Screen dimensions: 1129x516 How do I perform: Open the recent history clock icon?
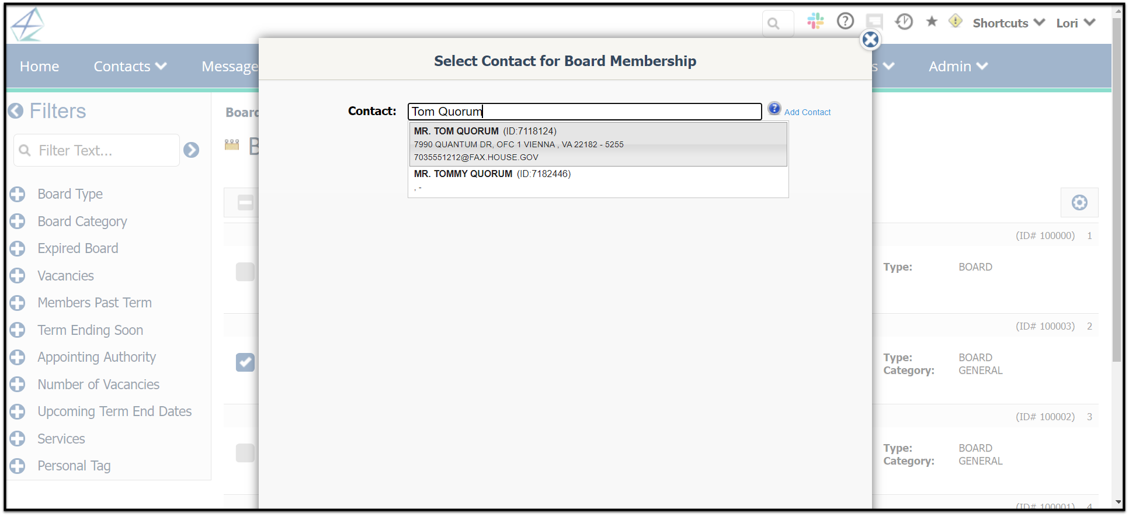pyautogui.click(x=904, y=22)
